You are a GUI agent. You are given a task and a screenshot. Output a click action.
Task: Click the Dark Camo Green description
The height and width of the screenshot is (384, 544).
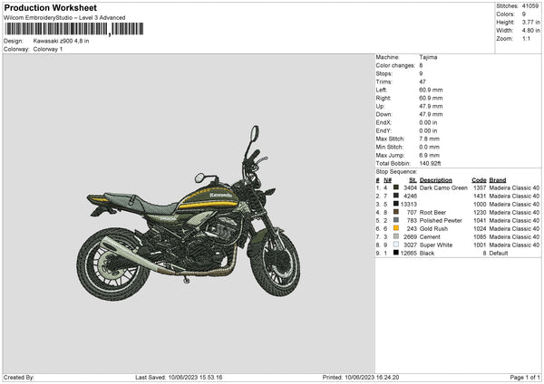point(443,187)
